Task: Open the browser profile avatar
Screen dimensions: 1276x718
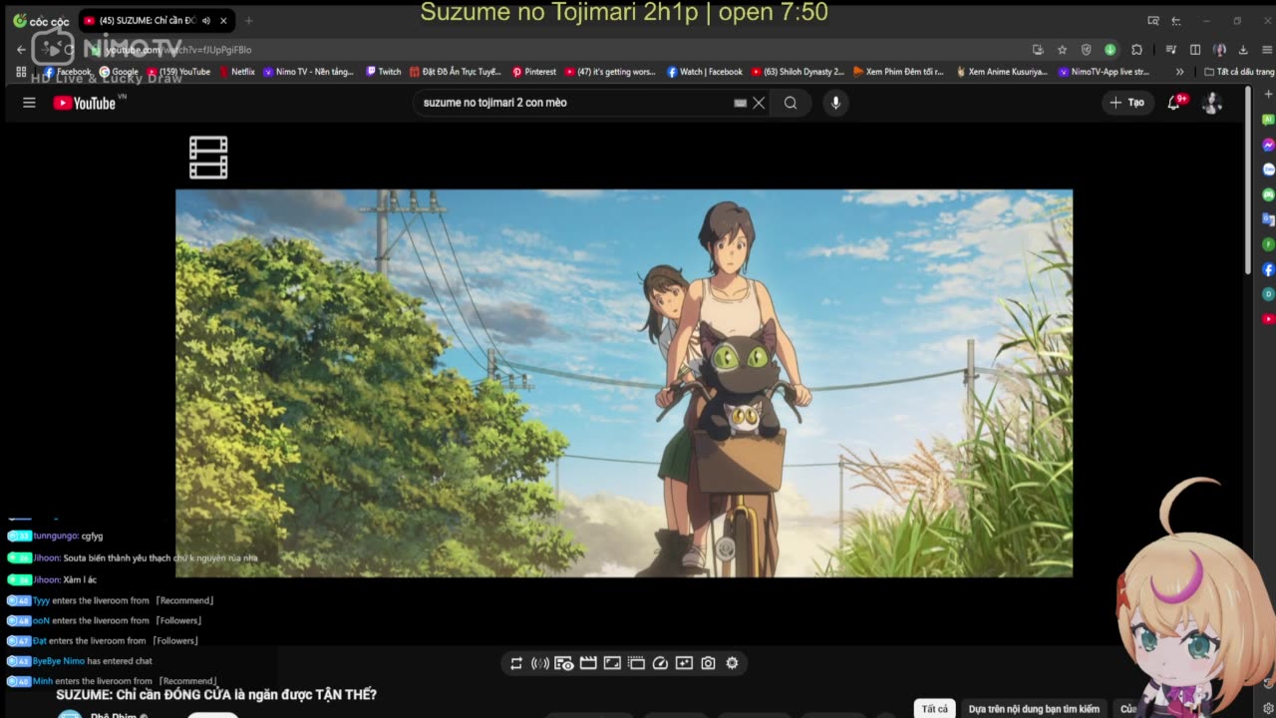Action: tap(1219, 50)
